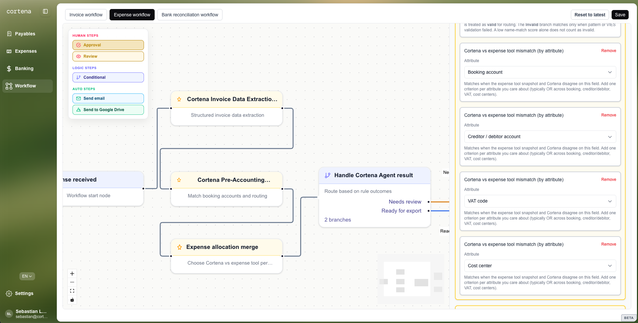Viewport: 638px width, 323px height.
Task: Remove the Creditor / debitor account criterion
Action: [609, 115]
